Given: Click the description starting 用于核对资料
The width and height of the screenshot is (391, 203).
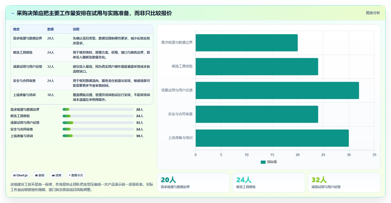Looking at the screenshot, I should (112, 55).
